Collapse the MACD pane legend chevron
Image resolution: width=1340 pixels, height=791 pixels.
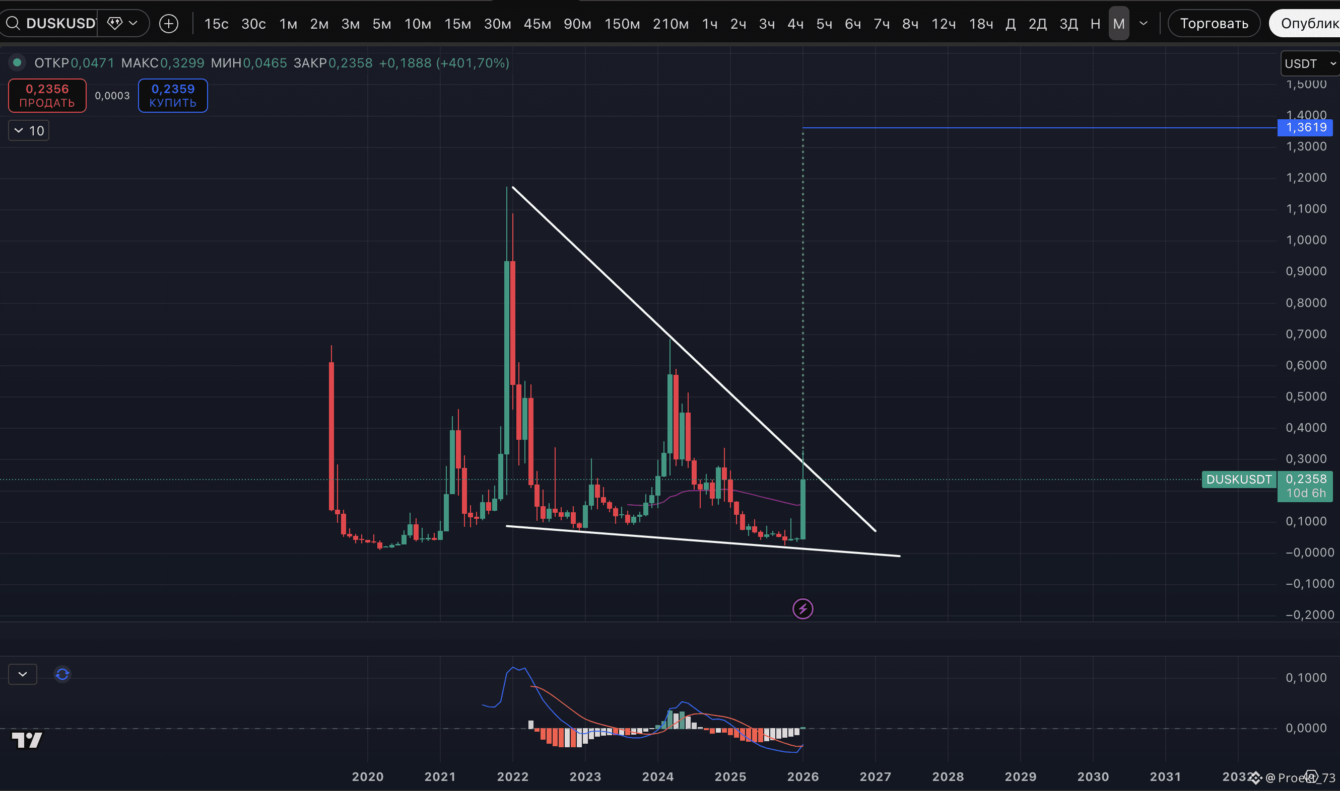pyautogui.click(x=22, y=674)
